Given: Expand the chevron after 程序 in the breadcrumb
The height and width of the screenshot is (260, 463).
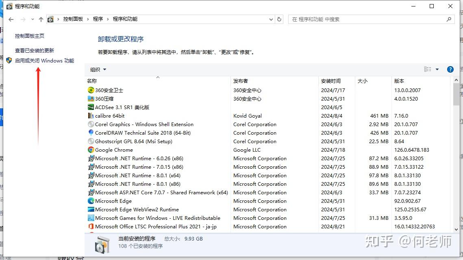Looking at the screenshot, I should point(108,19).
